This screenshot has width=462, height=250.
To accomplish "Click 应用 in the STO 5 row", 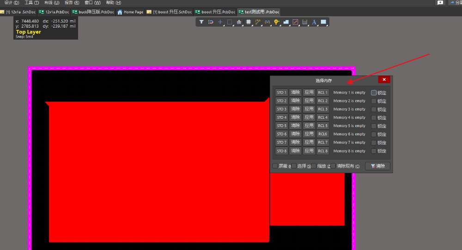I will click(x=309, y=125).
